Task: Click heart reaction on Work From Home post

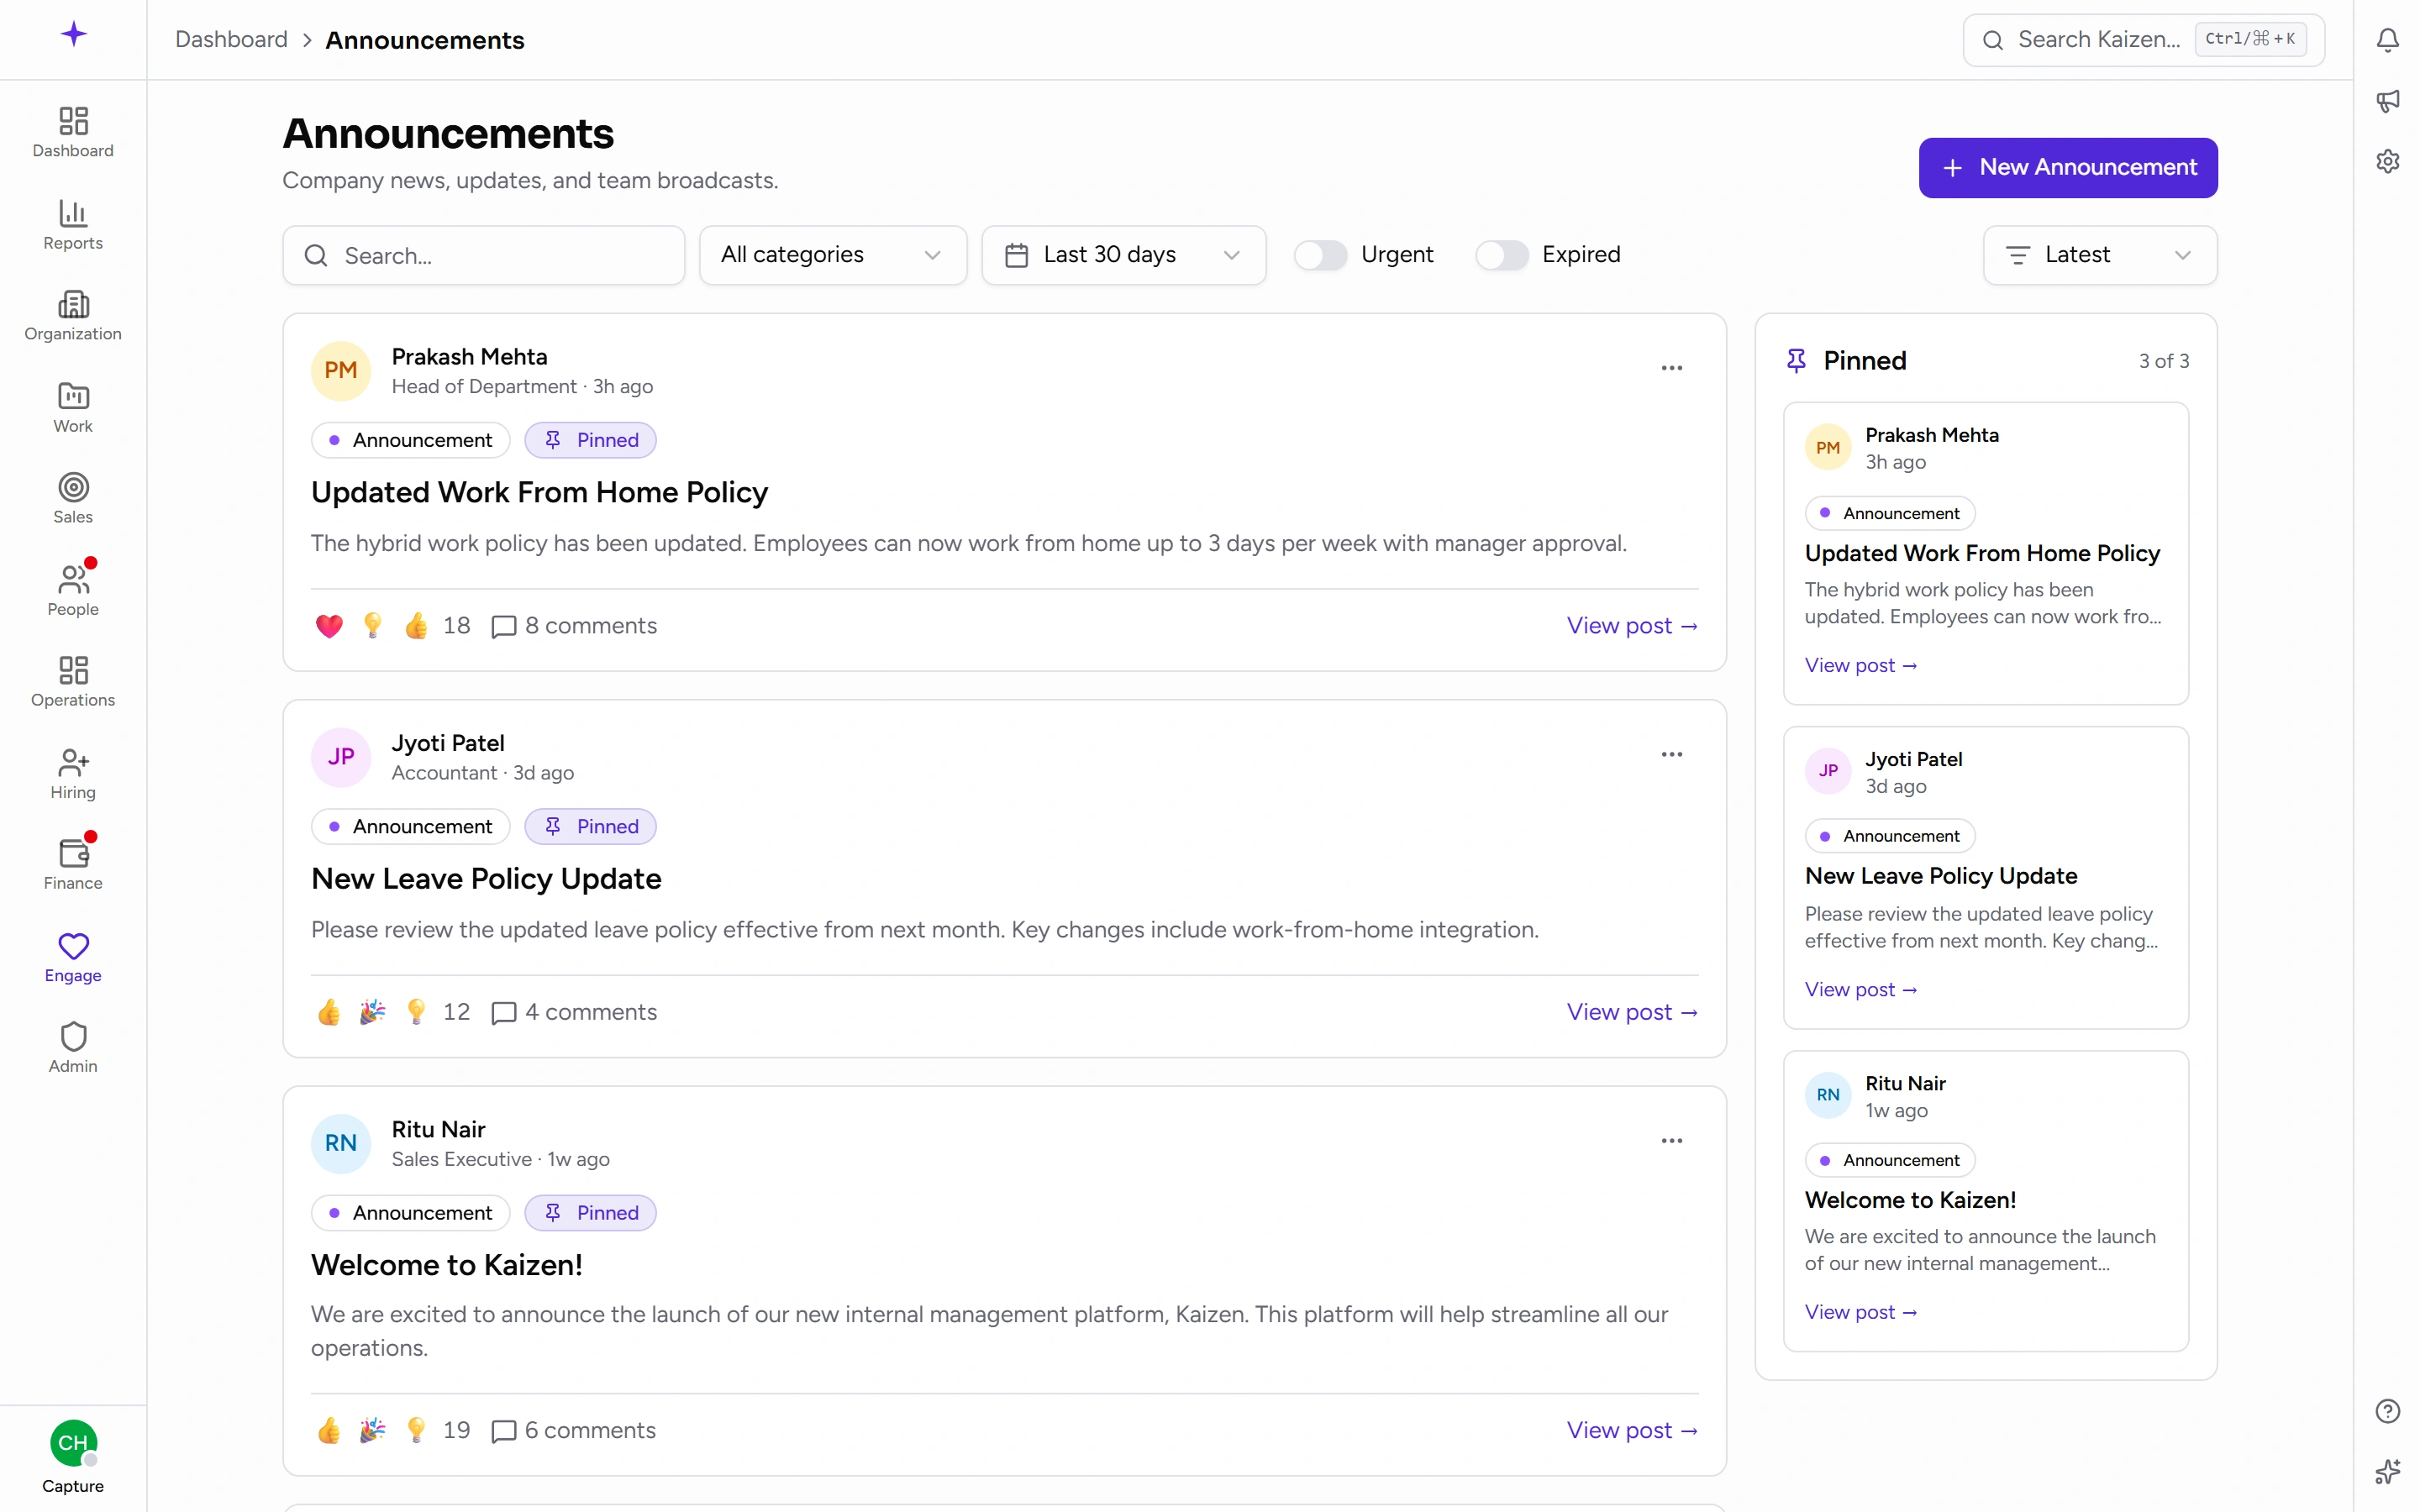Action: click(329, 626)
